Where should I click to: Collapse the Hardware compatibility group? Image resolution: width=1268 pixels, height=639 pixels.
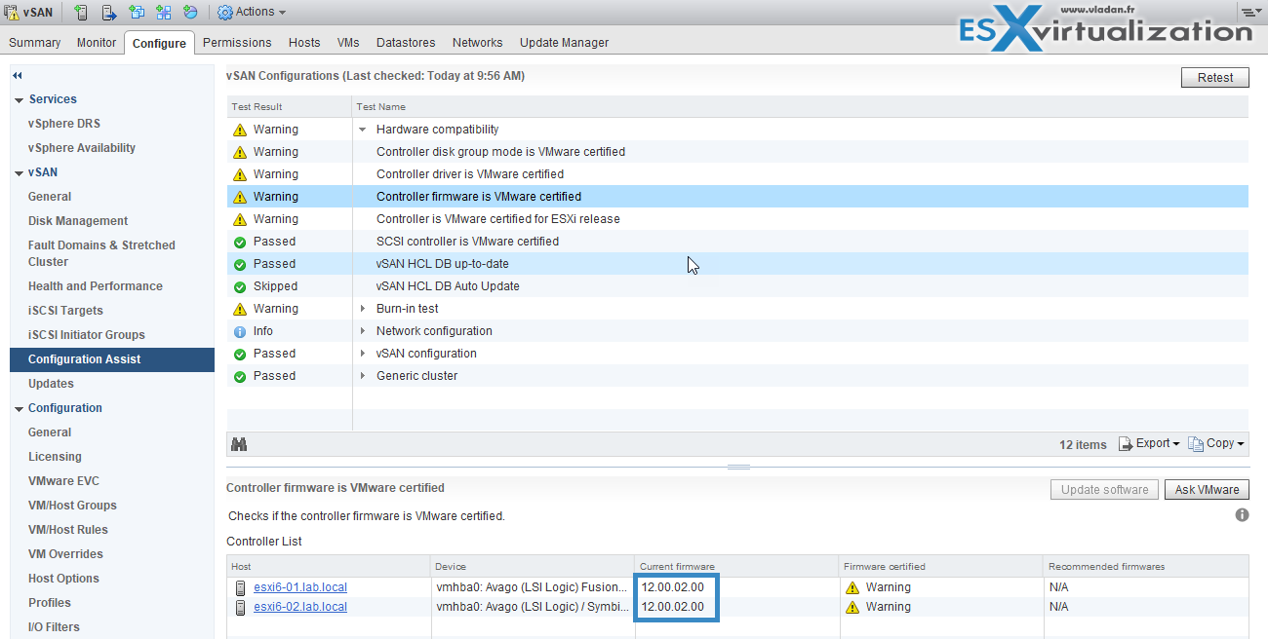363,130
